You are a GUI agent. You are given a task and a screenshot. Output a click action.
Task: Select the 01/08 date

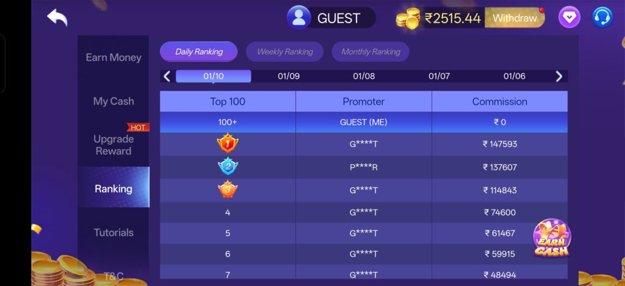[x=364, y=76]
